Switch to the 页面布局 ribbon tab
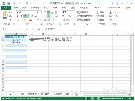 (x=35, y=8)
